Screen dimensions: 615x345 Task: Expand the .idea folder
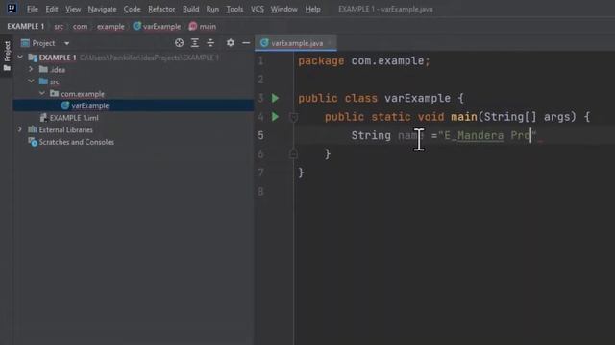tap(31, 70)
